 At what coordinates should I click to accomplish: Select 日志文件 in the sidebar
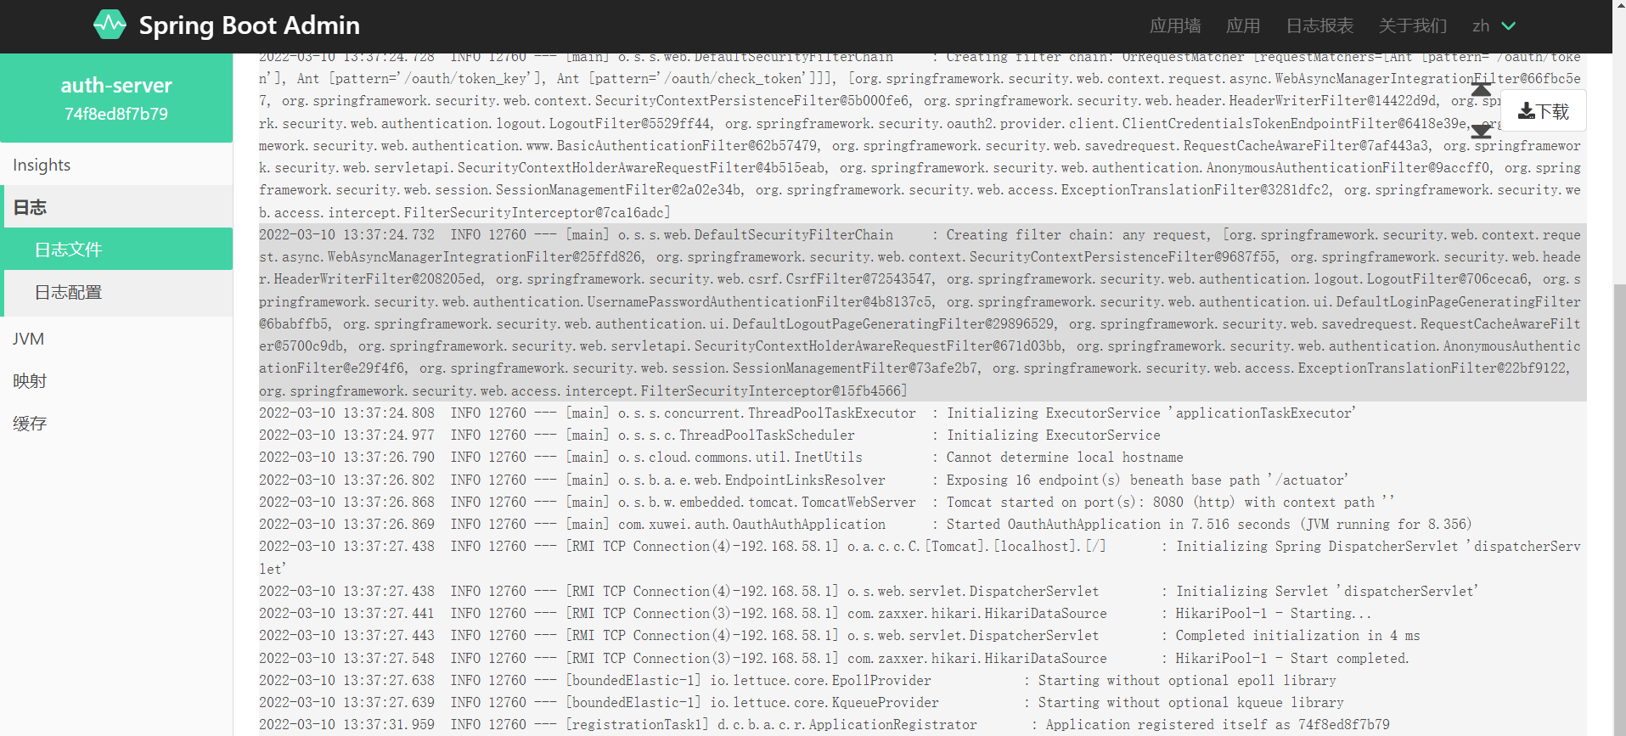pos(118,249)
